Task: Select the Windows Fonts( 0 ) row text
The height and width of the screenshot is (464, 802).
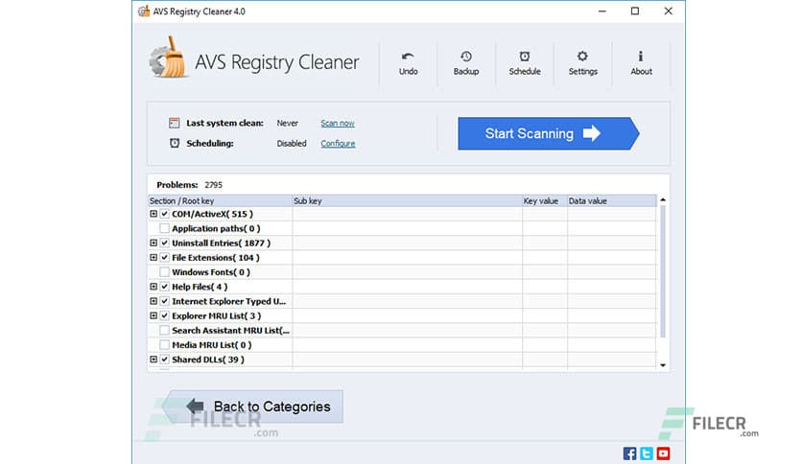Action: tap(211, 272)
